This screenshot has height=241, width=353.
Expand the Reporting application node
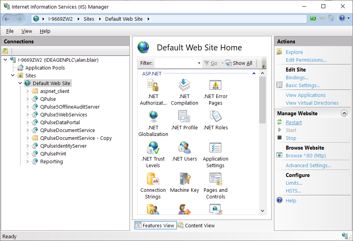(x=27, y=161)
